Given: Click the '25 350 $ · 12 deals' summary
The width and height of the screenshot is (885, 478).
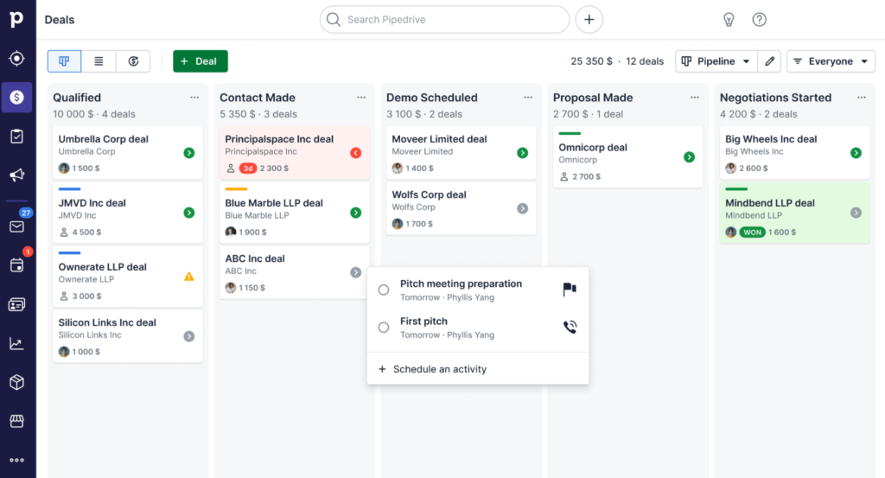Looking at the screenshot, I should (617, 61).
